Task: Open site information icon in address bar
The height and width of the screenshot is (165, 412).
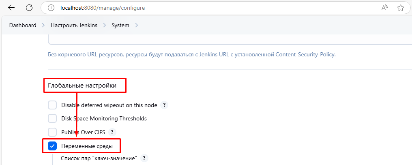Action: pos(51,8)
